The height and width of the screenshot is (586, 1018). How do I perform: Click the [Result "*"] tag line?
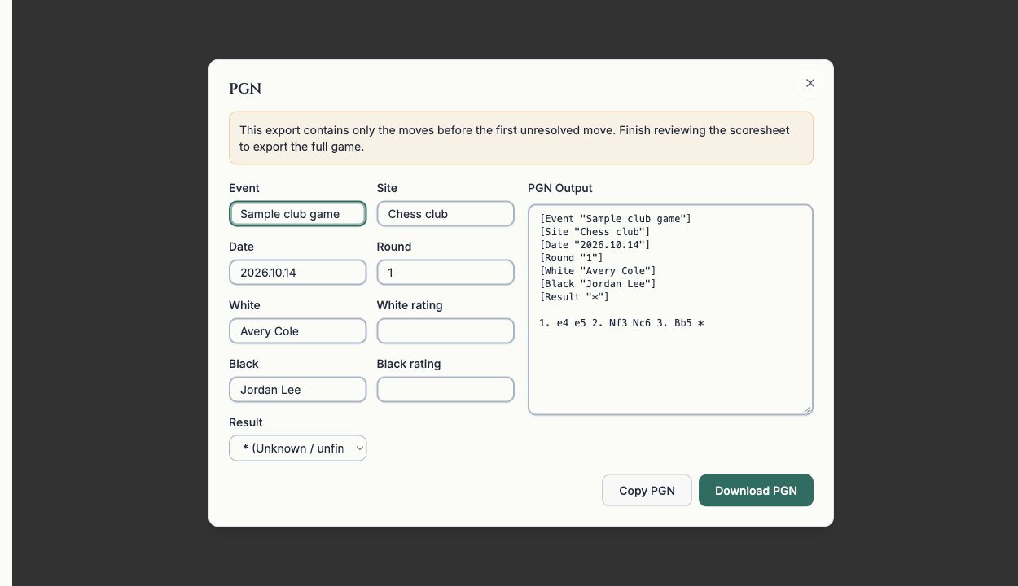coord(574,297)
